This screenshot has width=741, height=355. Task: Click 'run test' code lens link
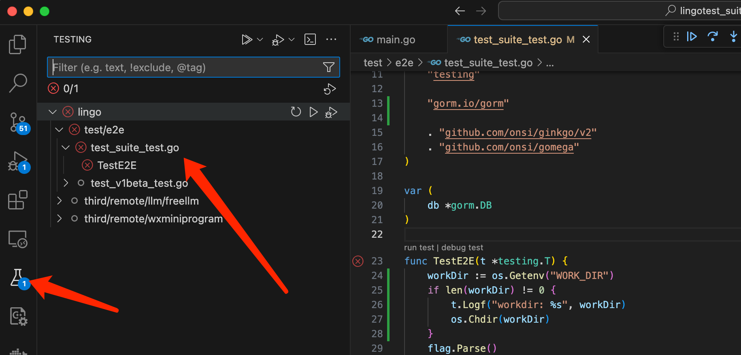(x=419, y=247)
